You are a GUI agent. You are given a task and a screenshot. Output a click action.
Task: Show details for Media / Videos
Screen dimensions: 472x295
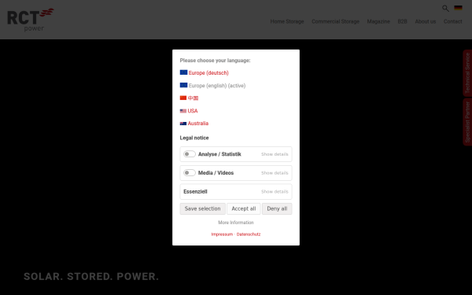point(275,173)
